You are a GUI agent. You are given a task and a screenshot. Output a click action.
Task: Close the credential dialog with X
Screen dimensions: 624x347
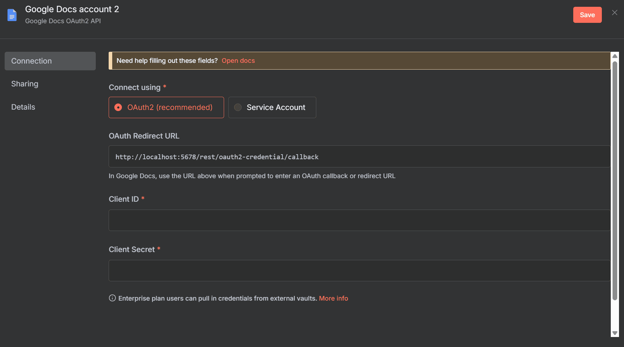[x=614, y=13]
